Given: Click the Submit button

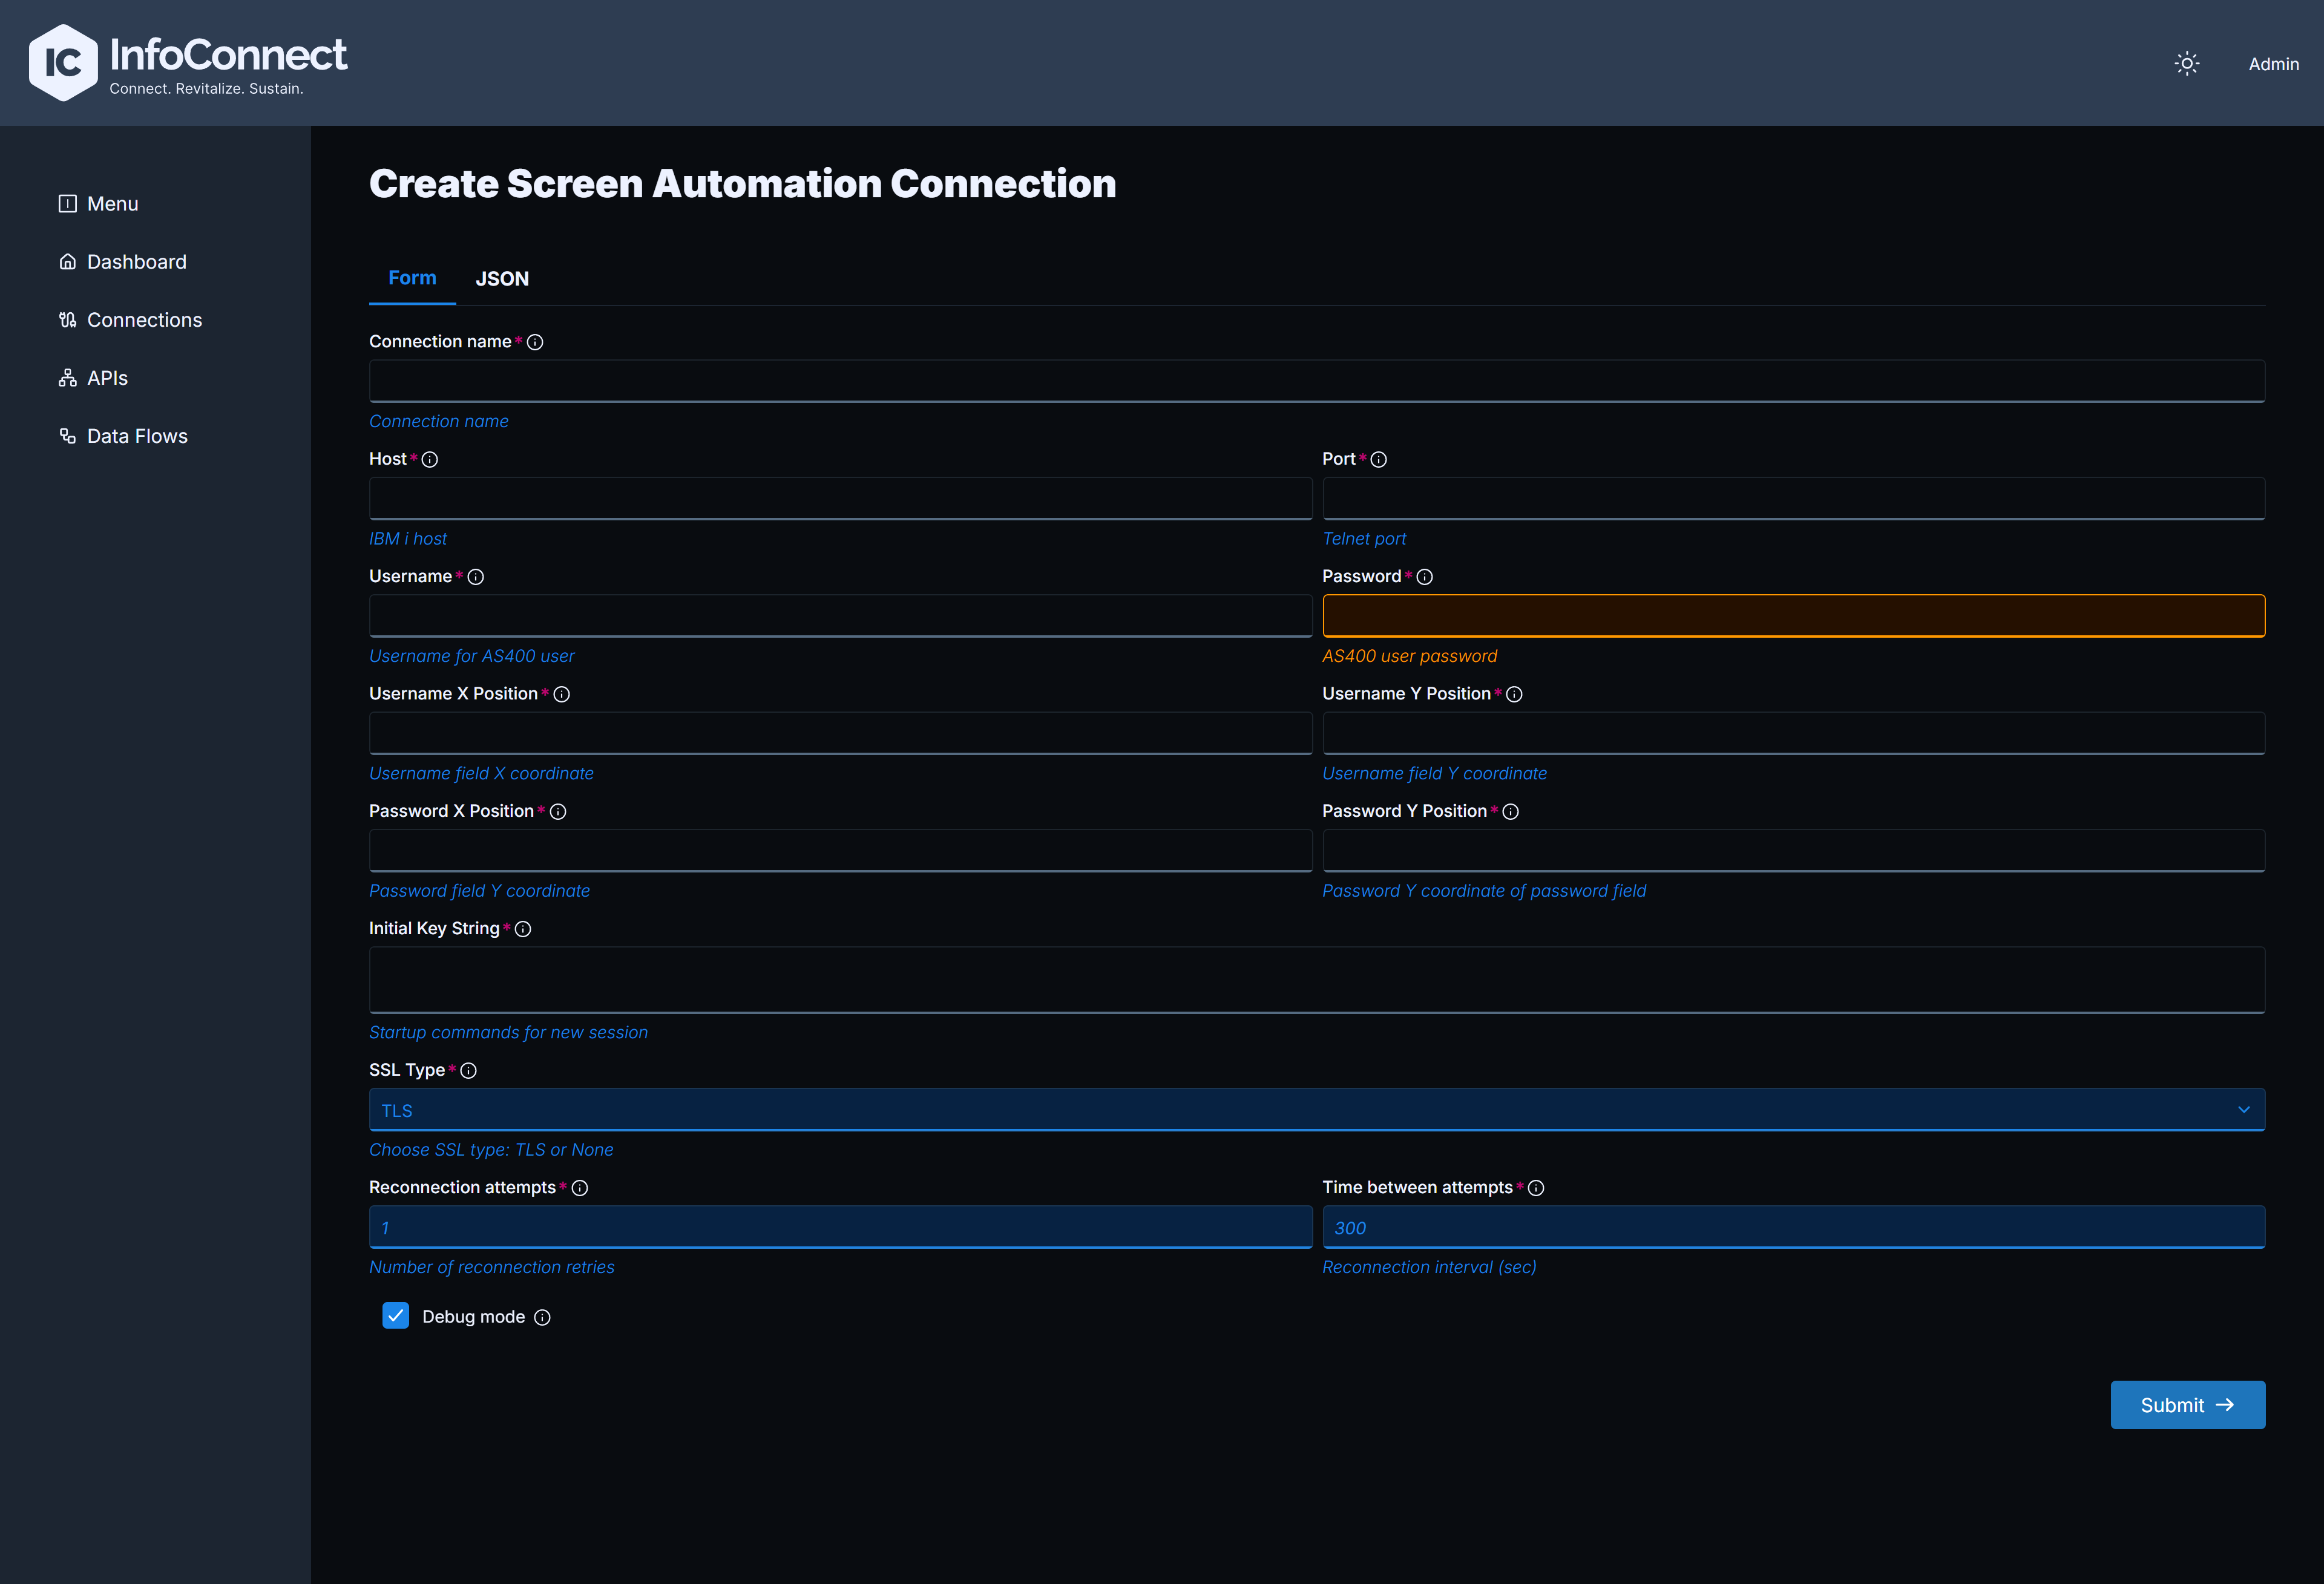Looking at the screenshot, I should (x=2187, y=1404).
